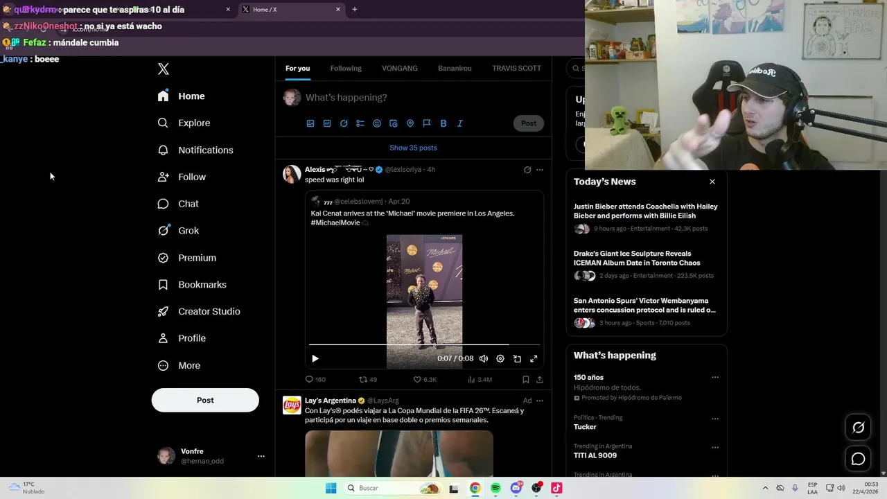Open Profile from sidebar
Viewport: 887px width, 499px height.
click(x=182, y=338)
